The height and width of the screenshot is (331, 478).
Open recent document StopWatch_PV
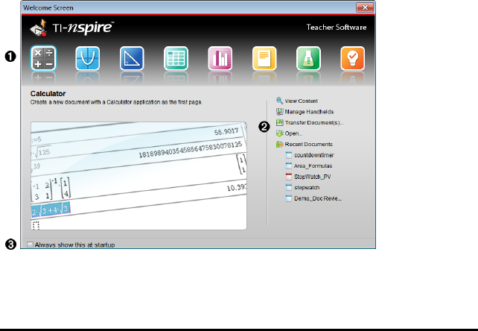313,177
